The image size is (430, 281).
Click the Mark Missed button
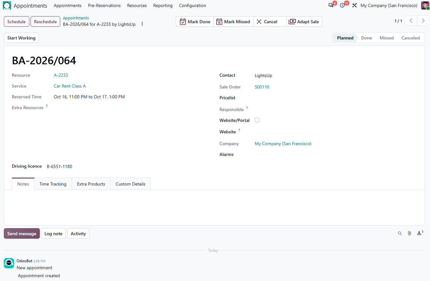(233, 22)
